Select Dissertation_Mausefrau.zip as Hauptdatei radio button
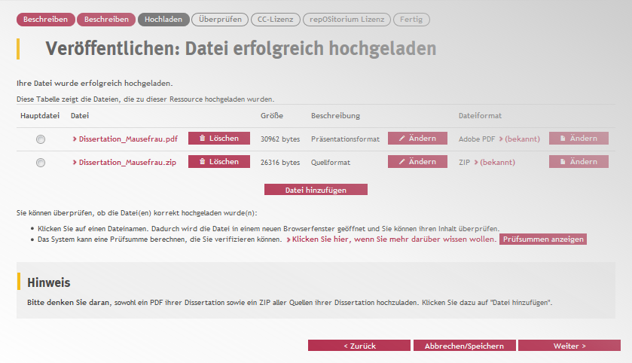Image resolution: width=632 pixels, height=363 pixels. [x=41, y=163]
